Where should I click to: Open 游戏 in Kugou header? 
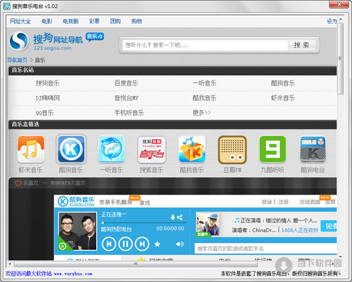[145, 203]
